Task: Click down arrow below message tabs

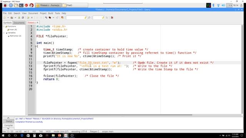Action: (8, 128)
